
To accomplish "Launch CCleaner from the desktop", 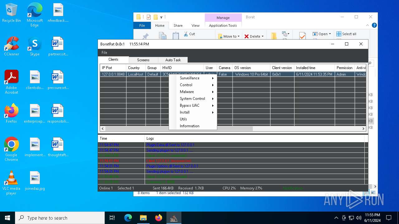I will tap(12, 47).
